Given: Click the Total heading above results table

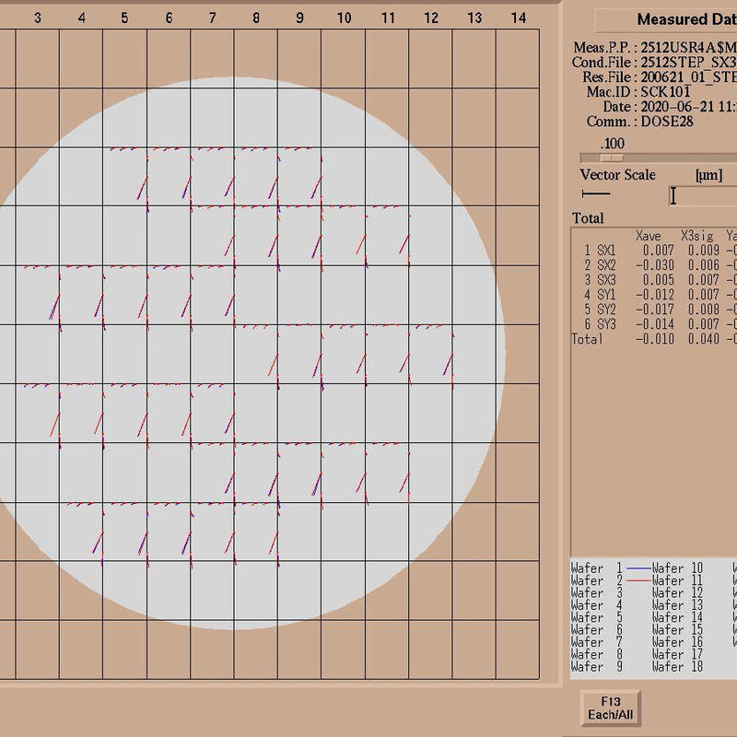Looking at the screenshot, I should 588,218.
